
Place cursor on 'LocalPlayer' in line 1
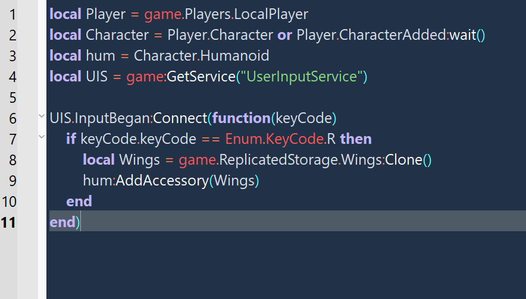271,14
